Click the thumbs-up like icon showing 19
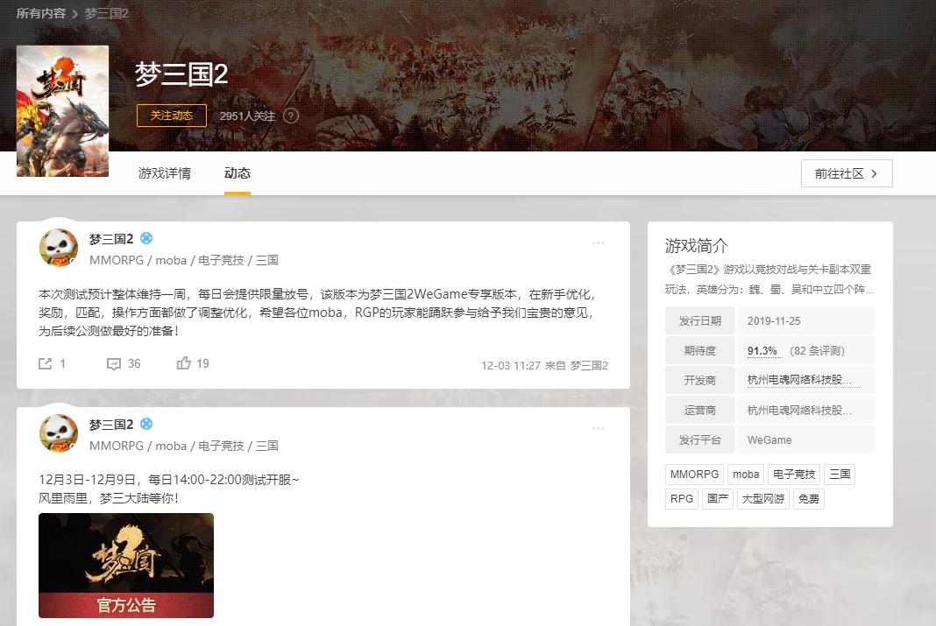 point(184,363)
